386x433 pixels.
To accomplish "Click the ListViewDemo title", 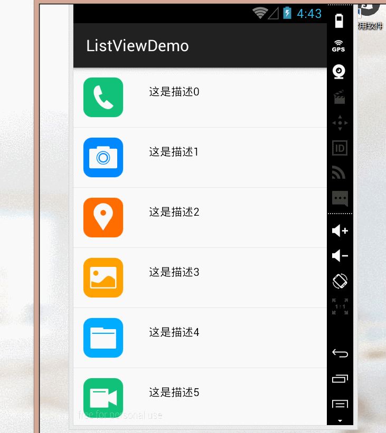I will tap(137, 46).
